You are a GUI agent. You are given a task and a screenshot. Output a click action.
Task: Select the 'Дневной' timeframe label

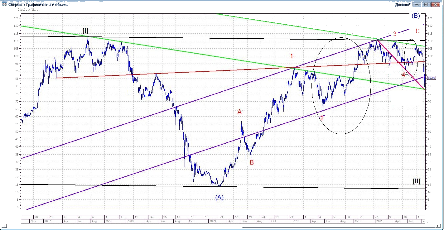pyautogui.click(x=403, y=4)
